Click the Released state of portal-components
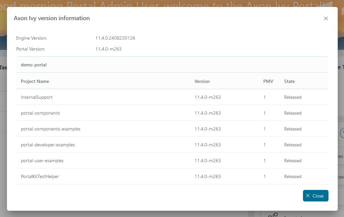344x217 pixels. coord(293,113)
